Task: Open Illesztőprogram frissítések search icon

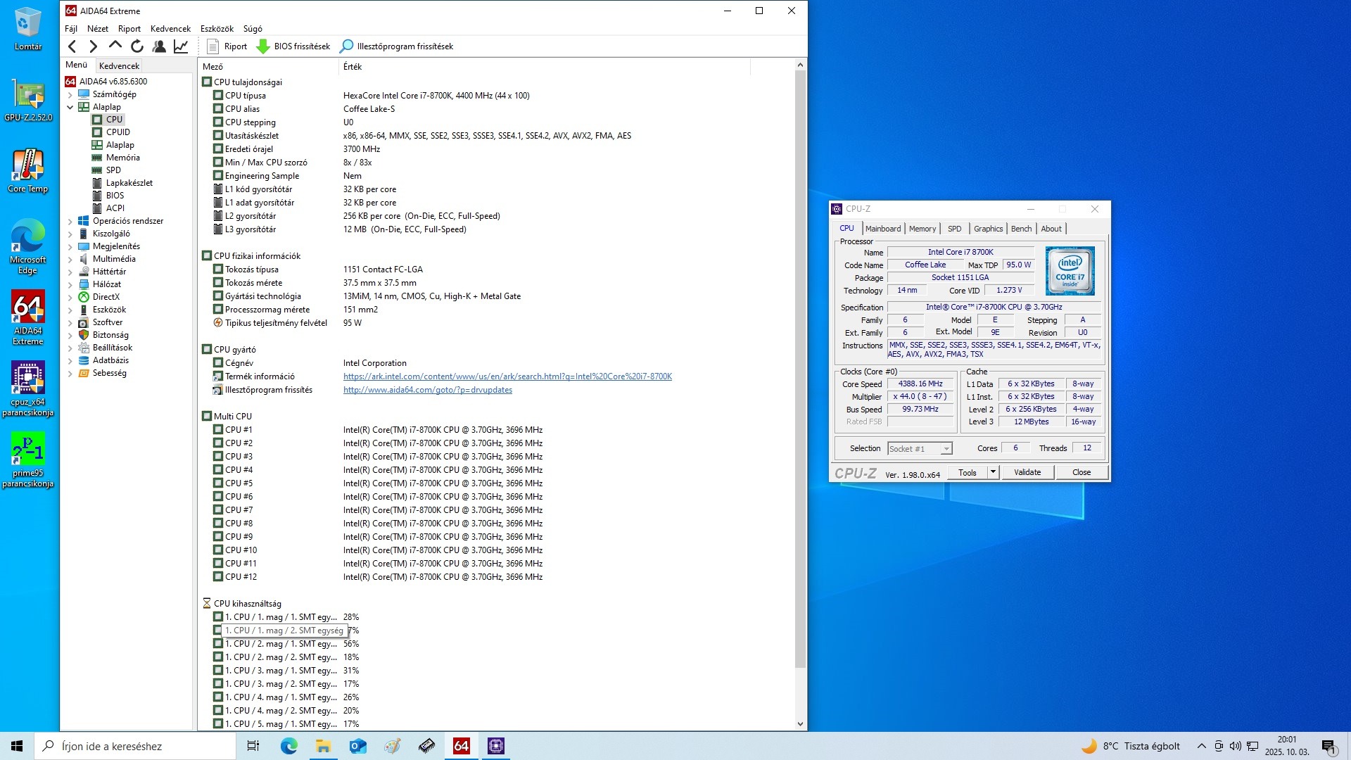Action: coord(346,46)
